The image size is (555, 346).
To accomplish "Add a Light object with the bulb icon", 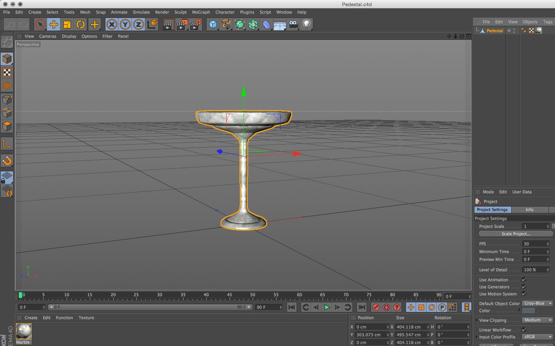I will tap(307, 24).
